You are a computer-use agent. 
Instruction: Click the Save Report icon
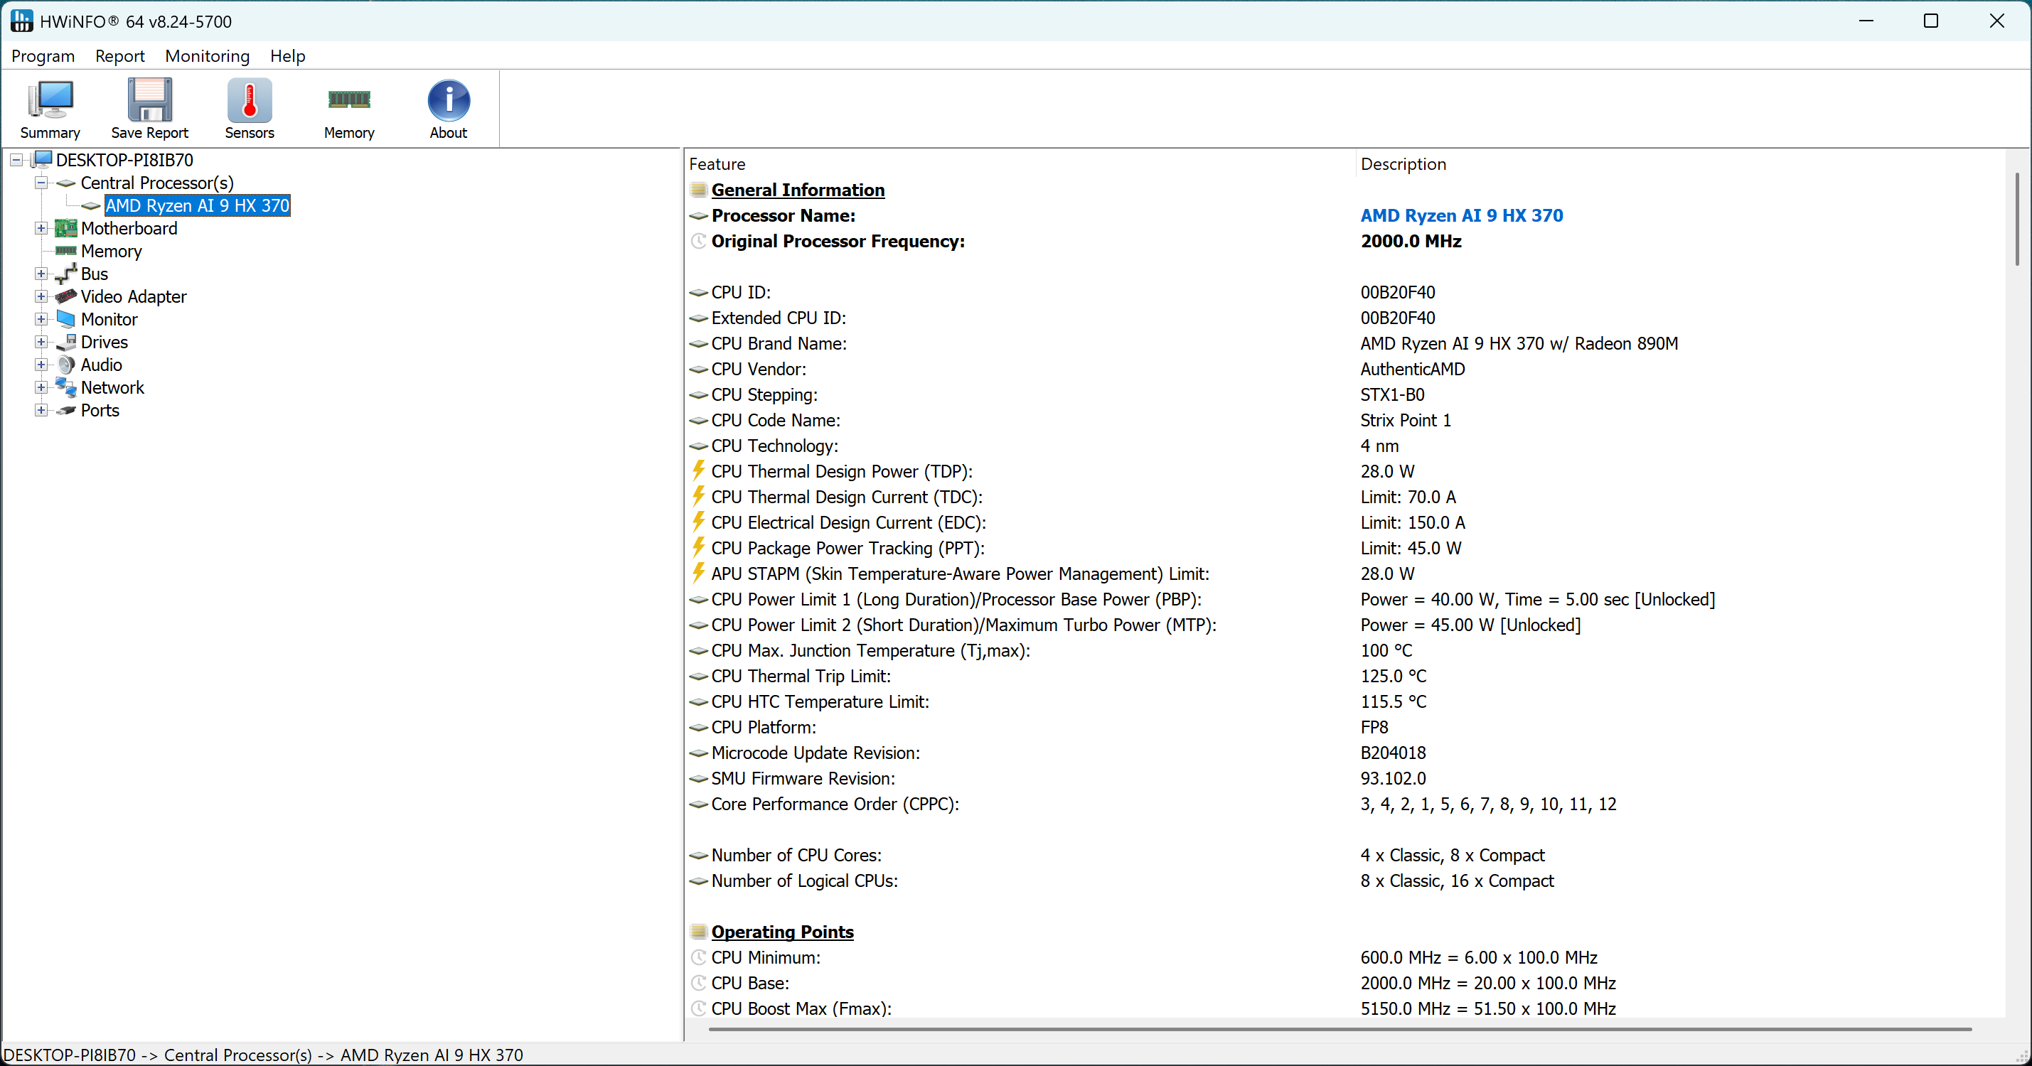pos(149,108)
